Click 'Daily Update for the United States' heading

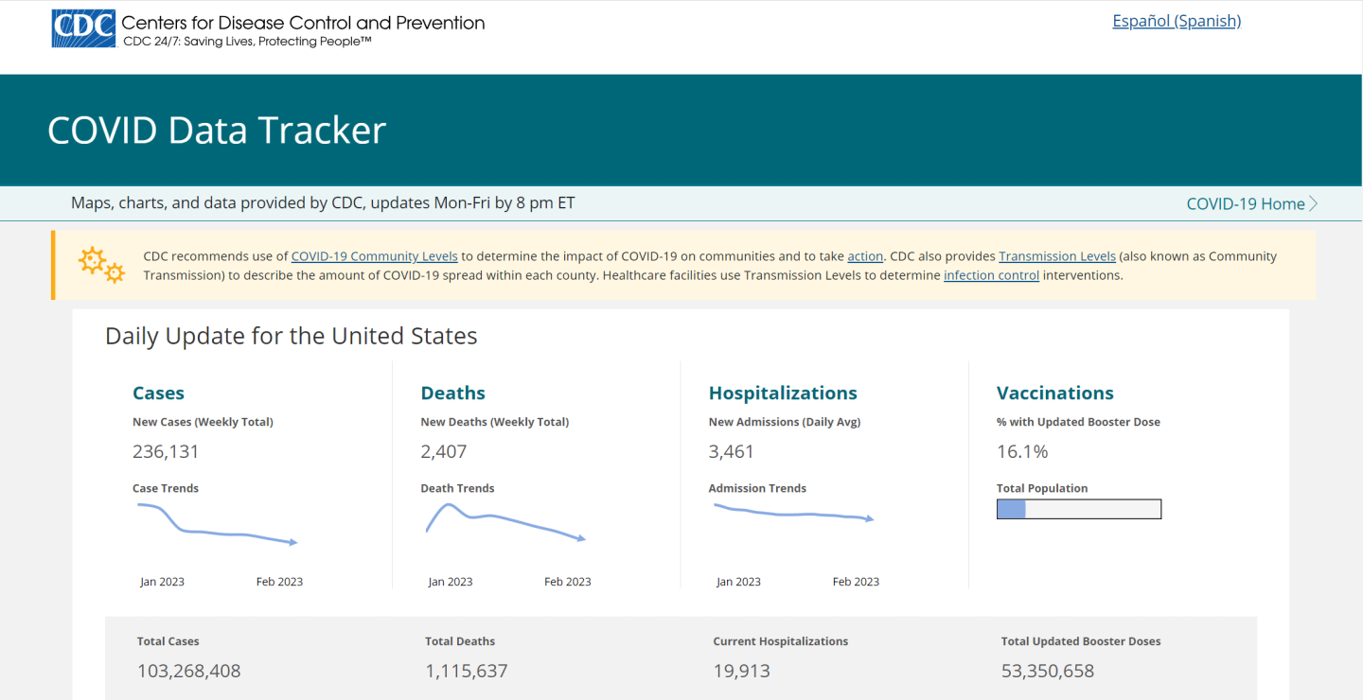292,336
